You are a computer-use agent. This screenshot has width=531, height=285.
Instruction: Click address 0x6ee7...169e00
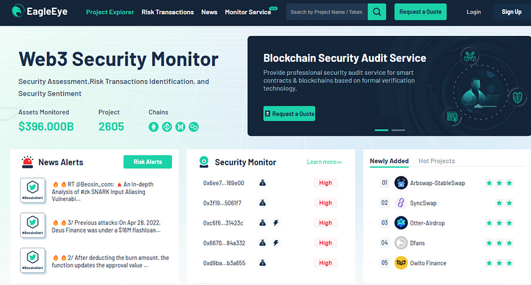(224, 183)
